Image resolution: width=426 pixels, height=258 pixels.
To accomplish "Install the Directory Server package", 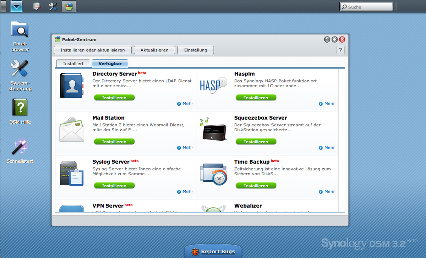I will 114,98.
